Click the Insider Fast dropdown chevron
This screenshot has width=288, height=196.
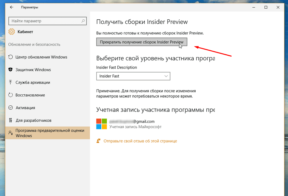[166, 76]
